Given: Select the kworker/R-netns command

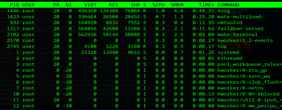Looking at the screenshot, I should (241, 88).
